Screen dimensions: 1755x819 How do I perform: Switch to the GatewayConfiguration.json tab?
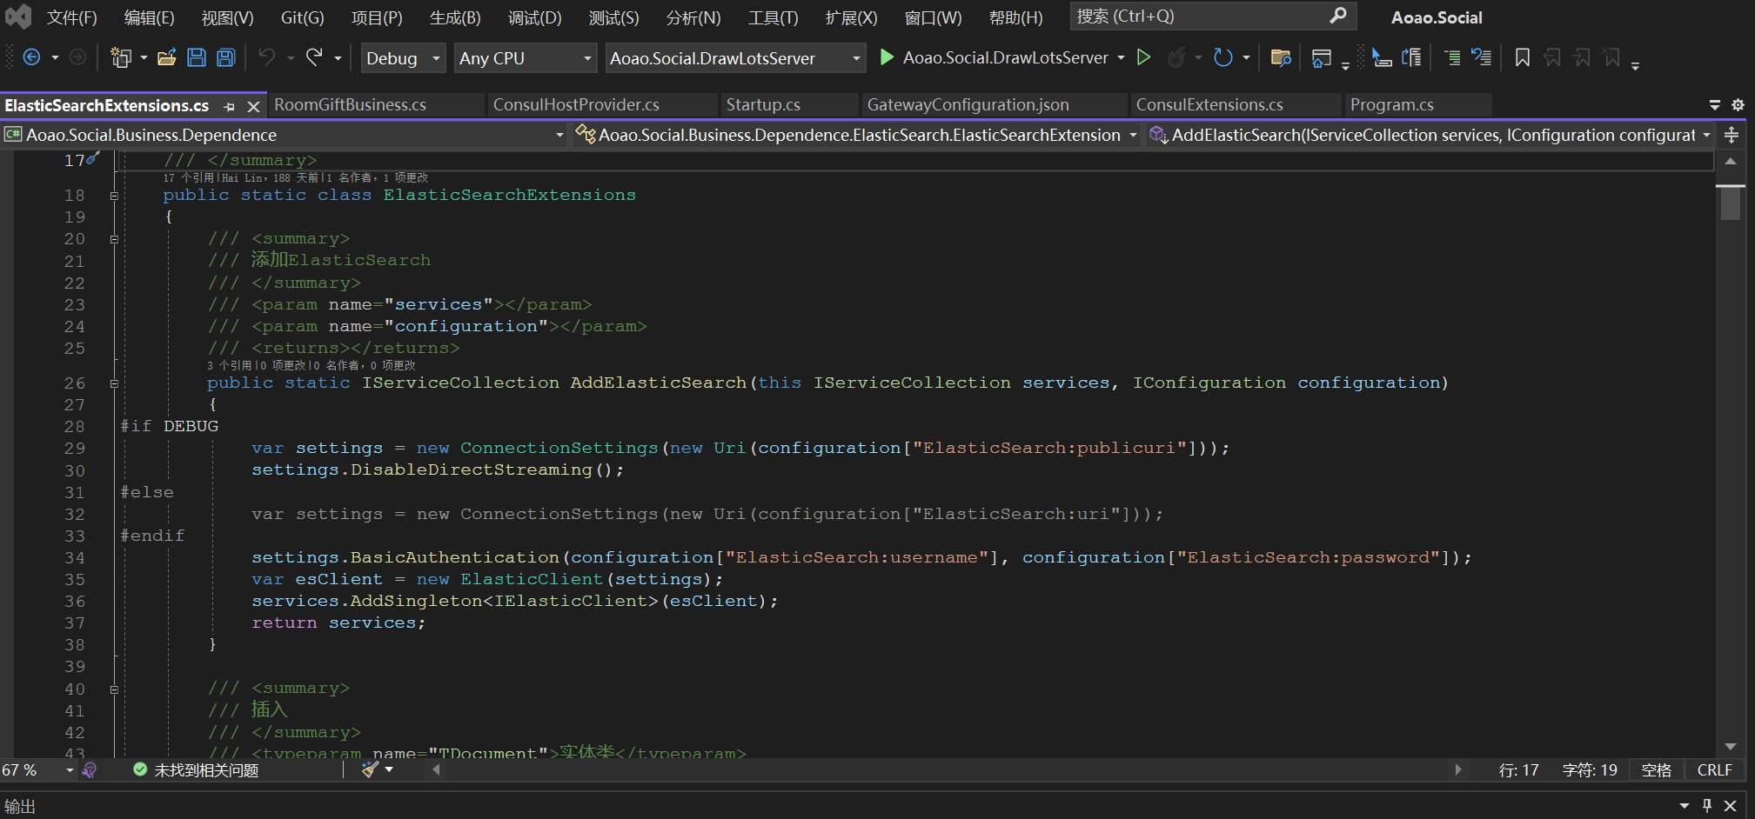968,104
